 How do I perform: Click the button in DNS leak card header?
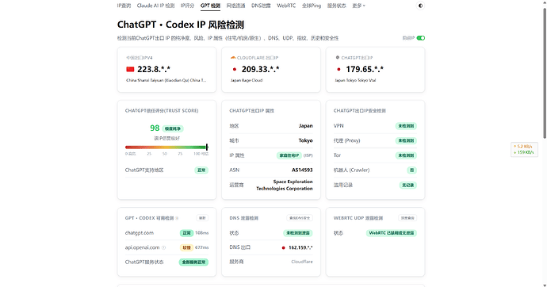coord(300,218)
